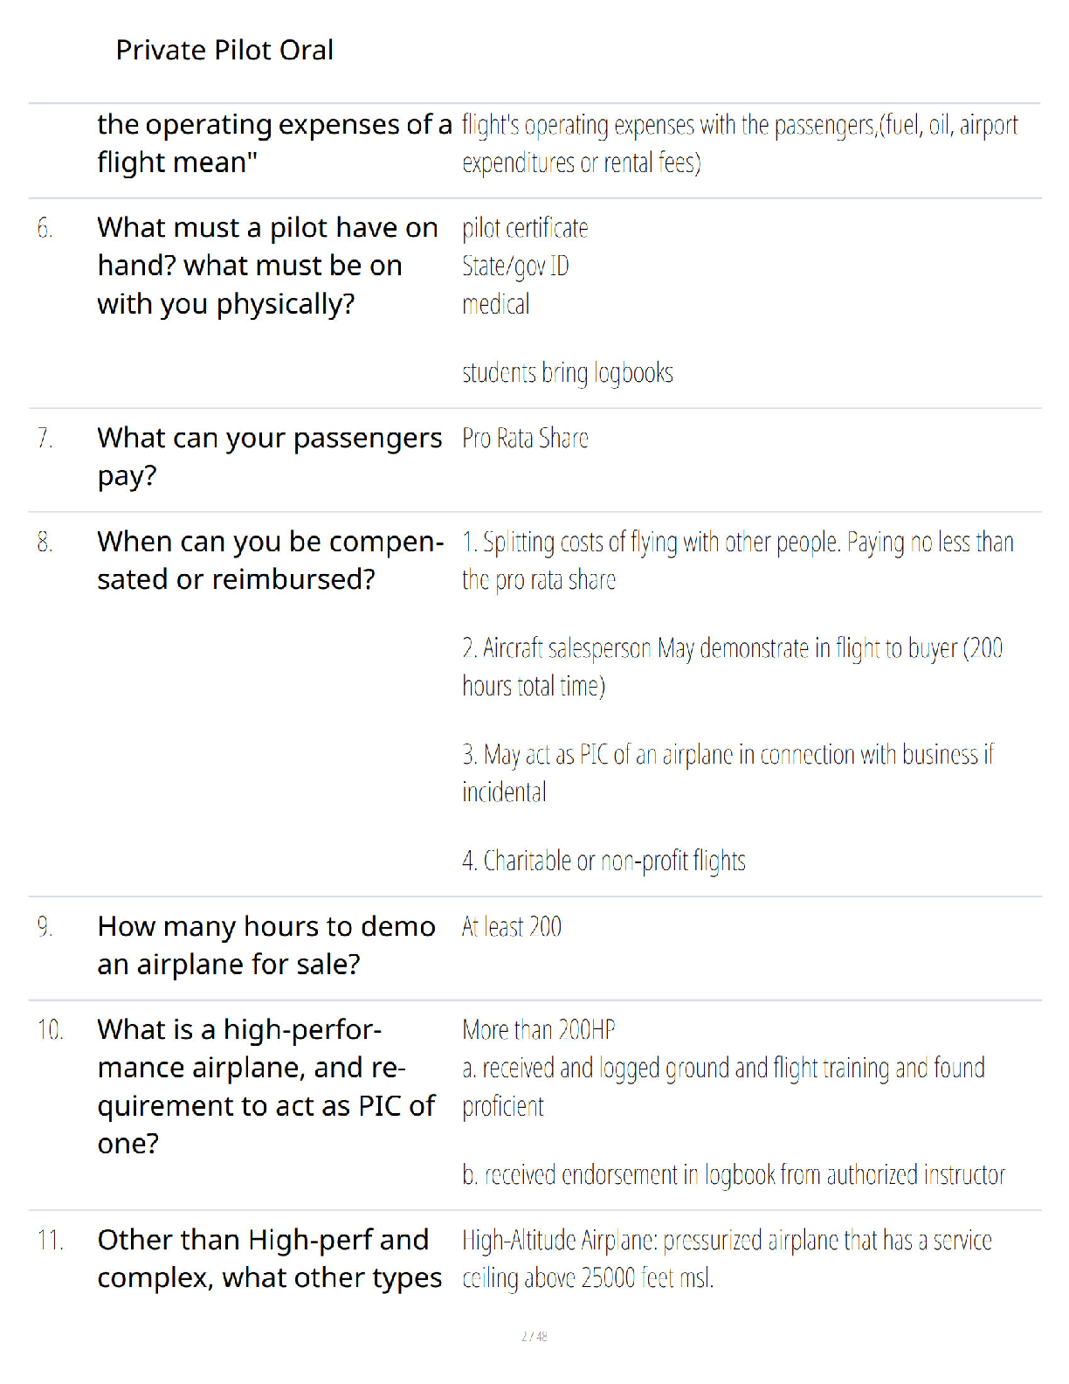The width and height of the screenshot is (1069, 1384).
Task: Click the page number indicator at bottom
Action: click(x=534, y=1336)
